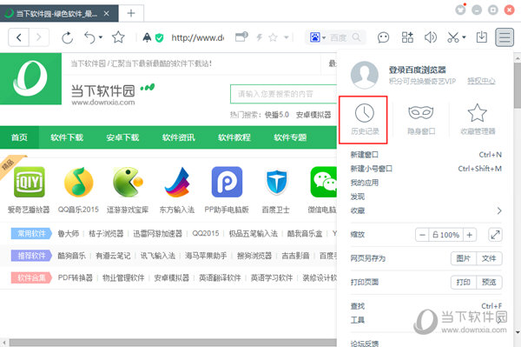Bookmark page with the star icon in toolbar
The height and width of the screenshot is (347, 521).
tap(118, 37)
